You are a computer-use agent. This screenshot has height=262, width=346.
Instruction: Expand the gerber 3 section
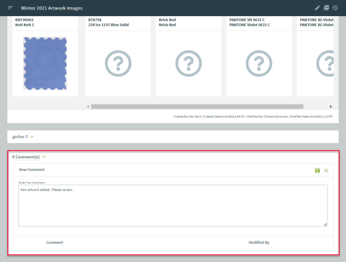(23, 136)
